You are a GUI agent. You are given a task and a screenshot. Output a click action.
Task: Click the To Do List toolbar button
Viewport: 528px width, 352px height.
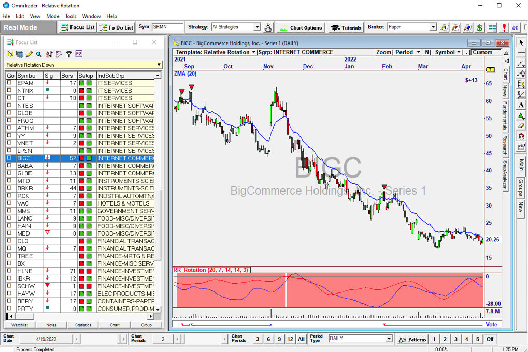tap(117, 27)
